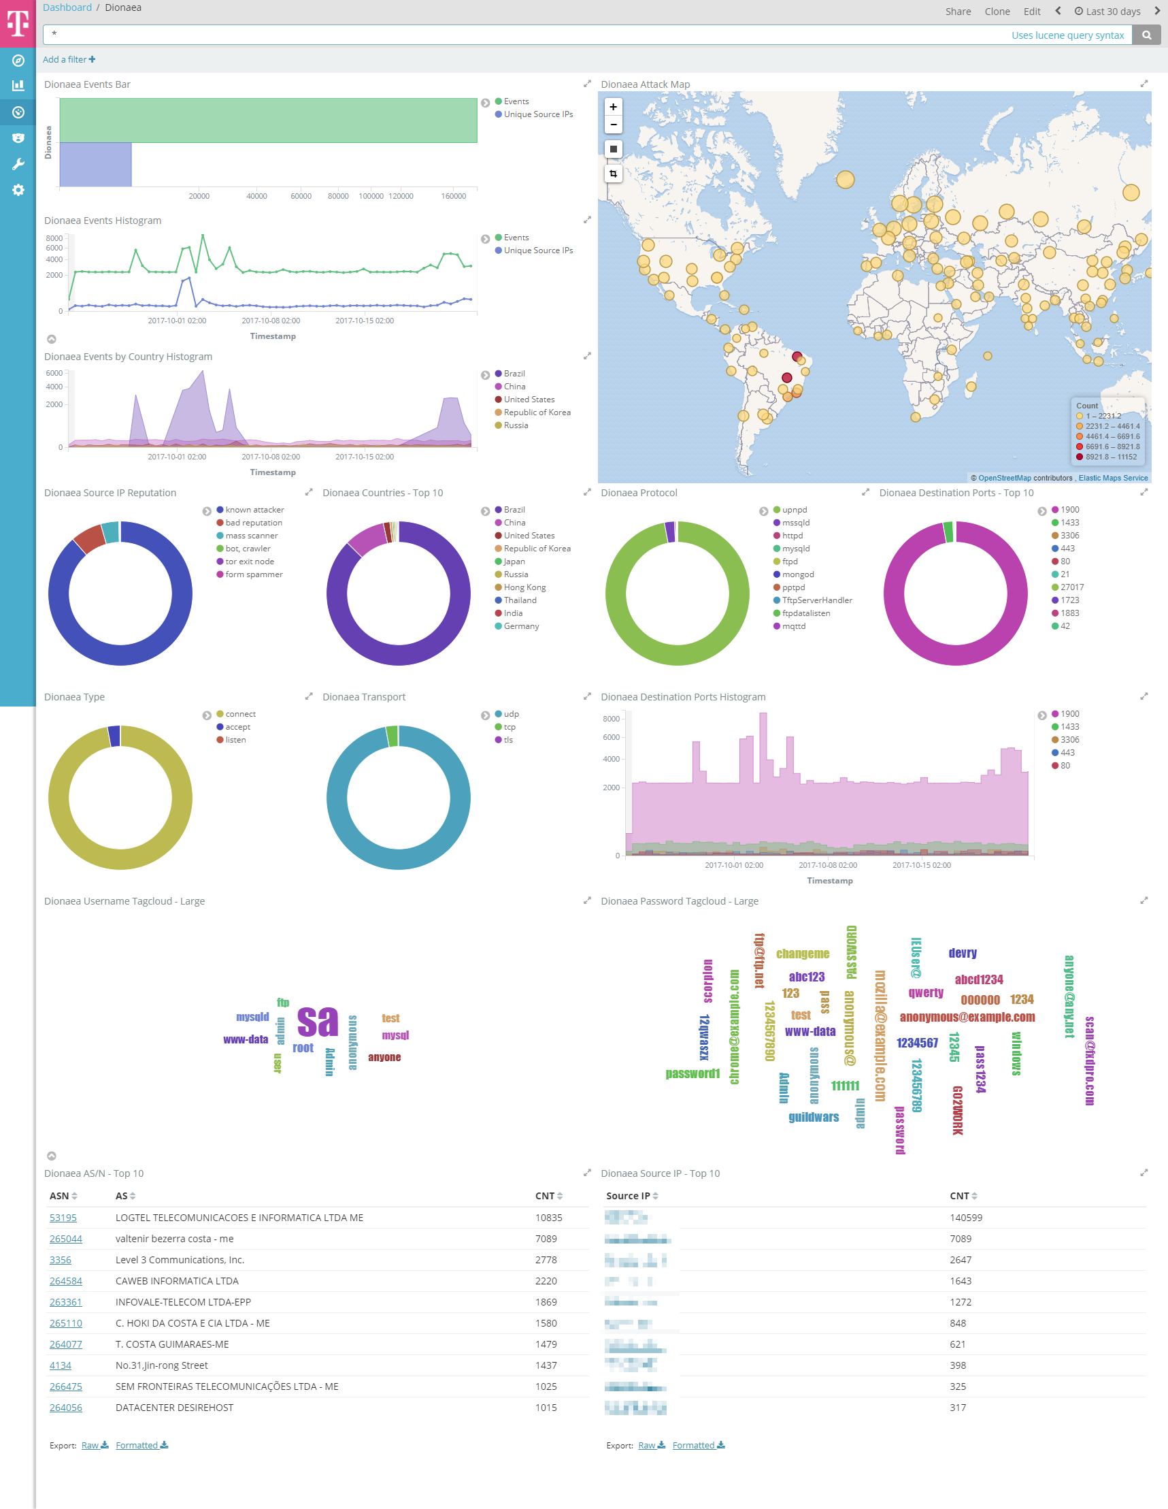Screen dimensions: 1168x1509
Task: Toggle Brazil series in Country Histogram legend
Action: [514, 374]
